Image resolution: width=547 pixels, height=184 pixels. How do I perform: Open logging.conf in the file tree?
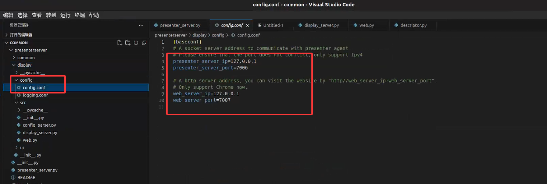[76, 95]
